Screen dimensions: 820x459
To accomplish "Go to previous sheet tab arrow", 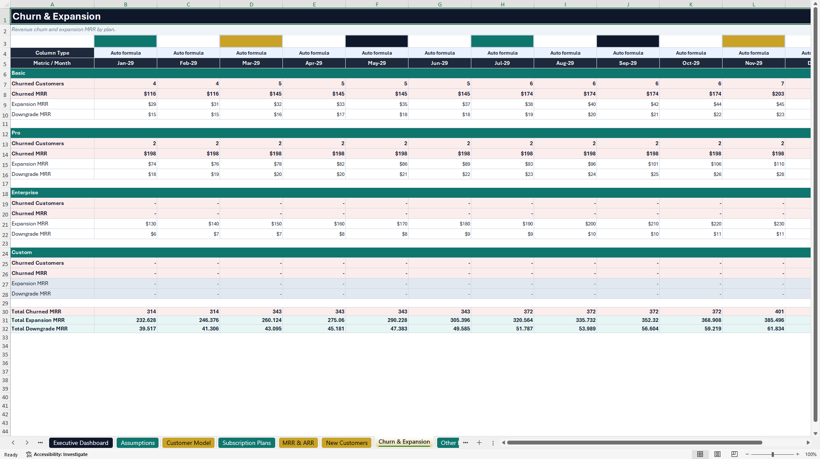I will click(x=13, y=443).
